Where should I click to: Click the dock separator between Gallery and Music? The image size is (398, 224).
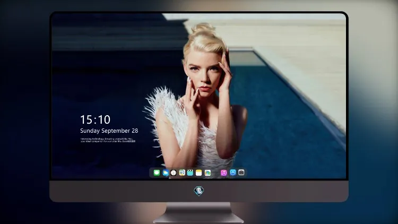[x=216, y=173]
